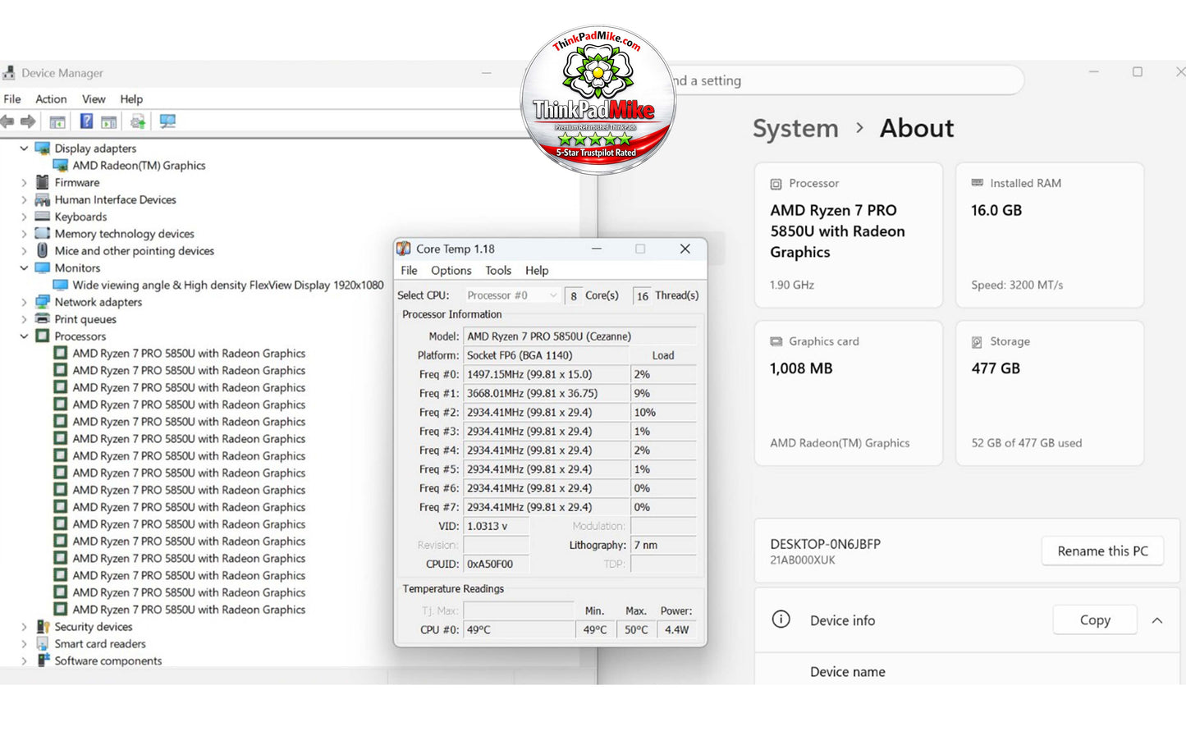
Task: Click the Device info circle icon
Action: [781, 619]
